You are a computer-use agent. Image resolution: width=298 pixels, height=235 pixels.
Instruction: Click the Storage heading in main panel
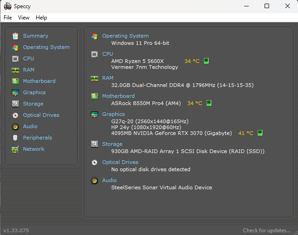pos(112,144)
